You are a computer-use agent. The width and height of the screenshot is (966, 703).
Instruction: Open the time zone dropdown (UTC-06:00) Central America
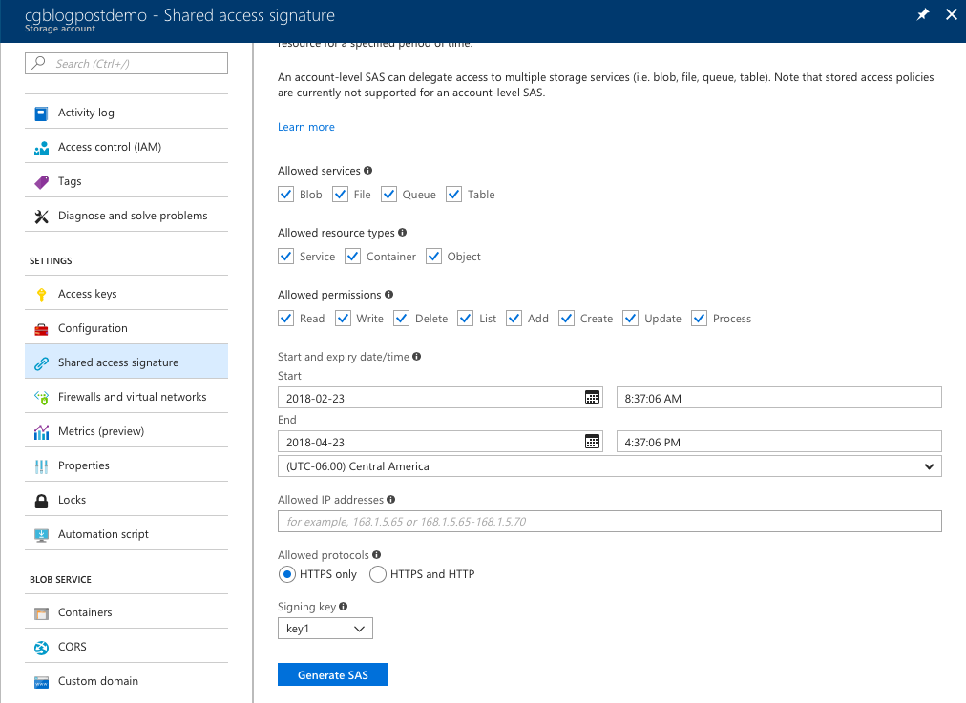610,466
